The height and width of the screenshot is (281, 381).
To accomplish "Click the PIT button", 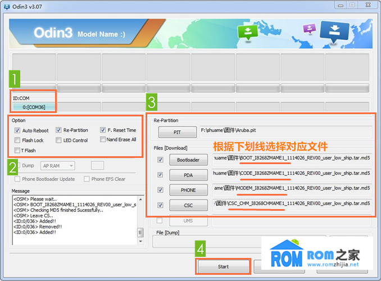I will pos(178,132).
